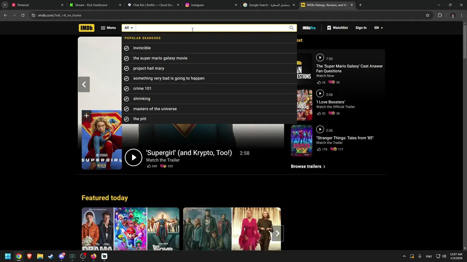Like Stranger Things trailer (170)
467x262 pixels.
pyautogui.click(x=322, y=150)
